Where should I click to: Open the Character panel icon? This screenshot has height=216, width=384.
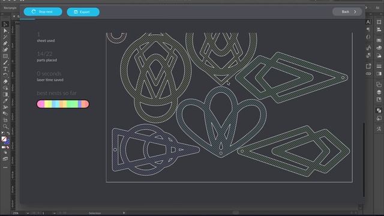[x=368, y=22]
